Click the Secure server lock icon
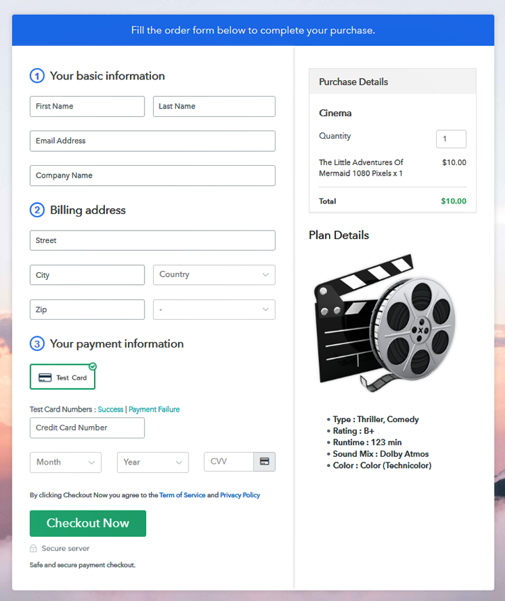The image size is (505, 601). (x=33, y=549)
